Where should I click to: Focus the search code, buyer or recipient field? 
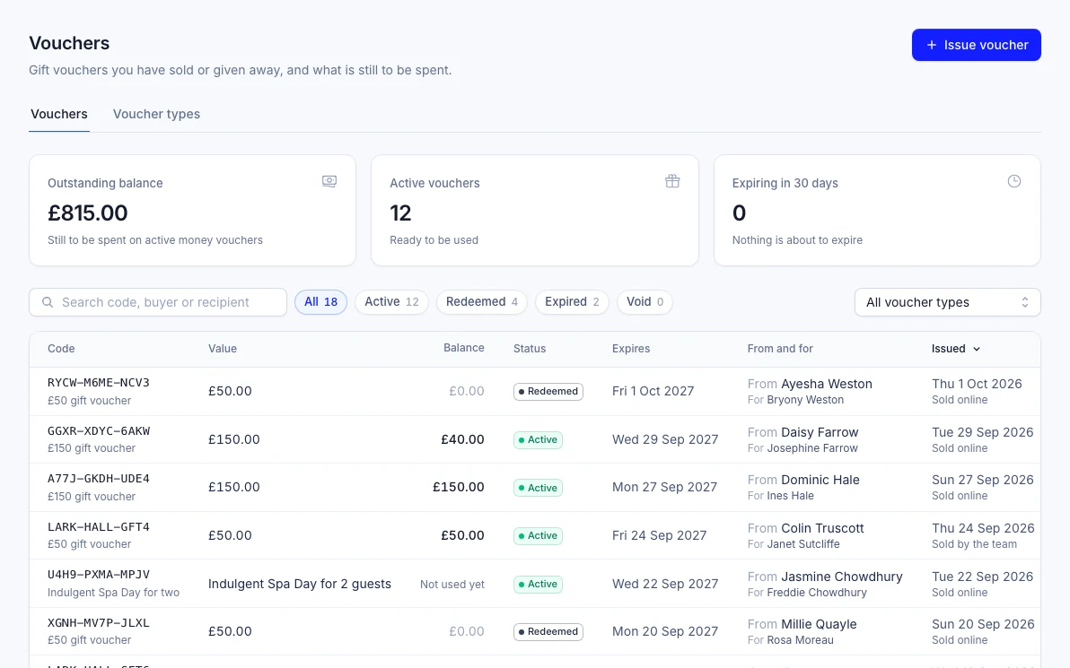158,302
